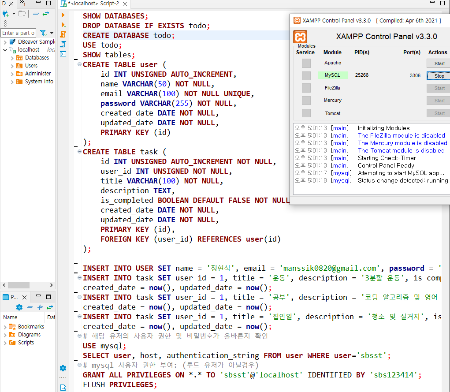
Task: Expand the Users folder
Action: click(12, 66)
